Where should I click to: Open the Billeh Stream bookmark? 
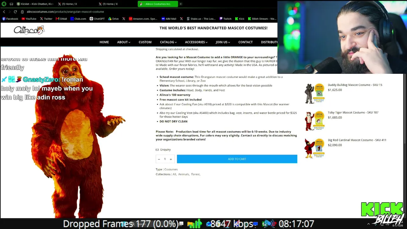pos(262,19)
